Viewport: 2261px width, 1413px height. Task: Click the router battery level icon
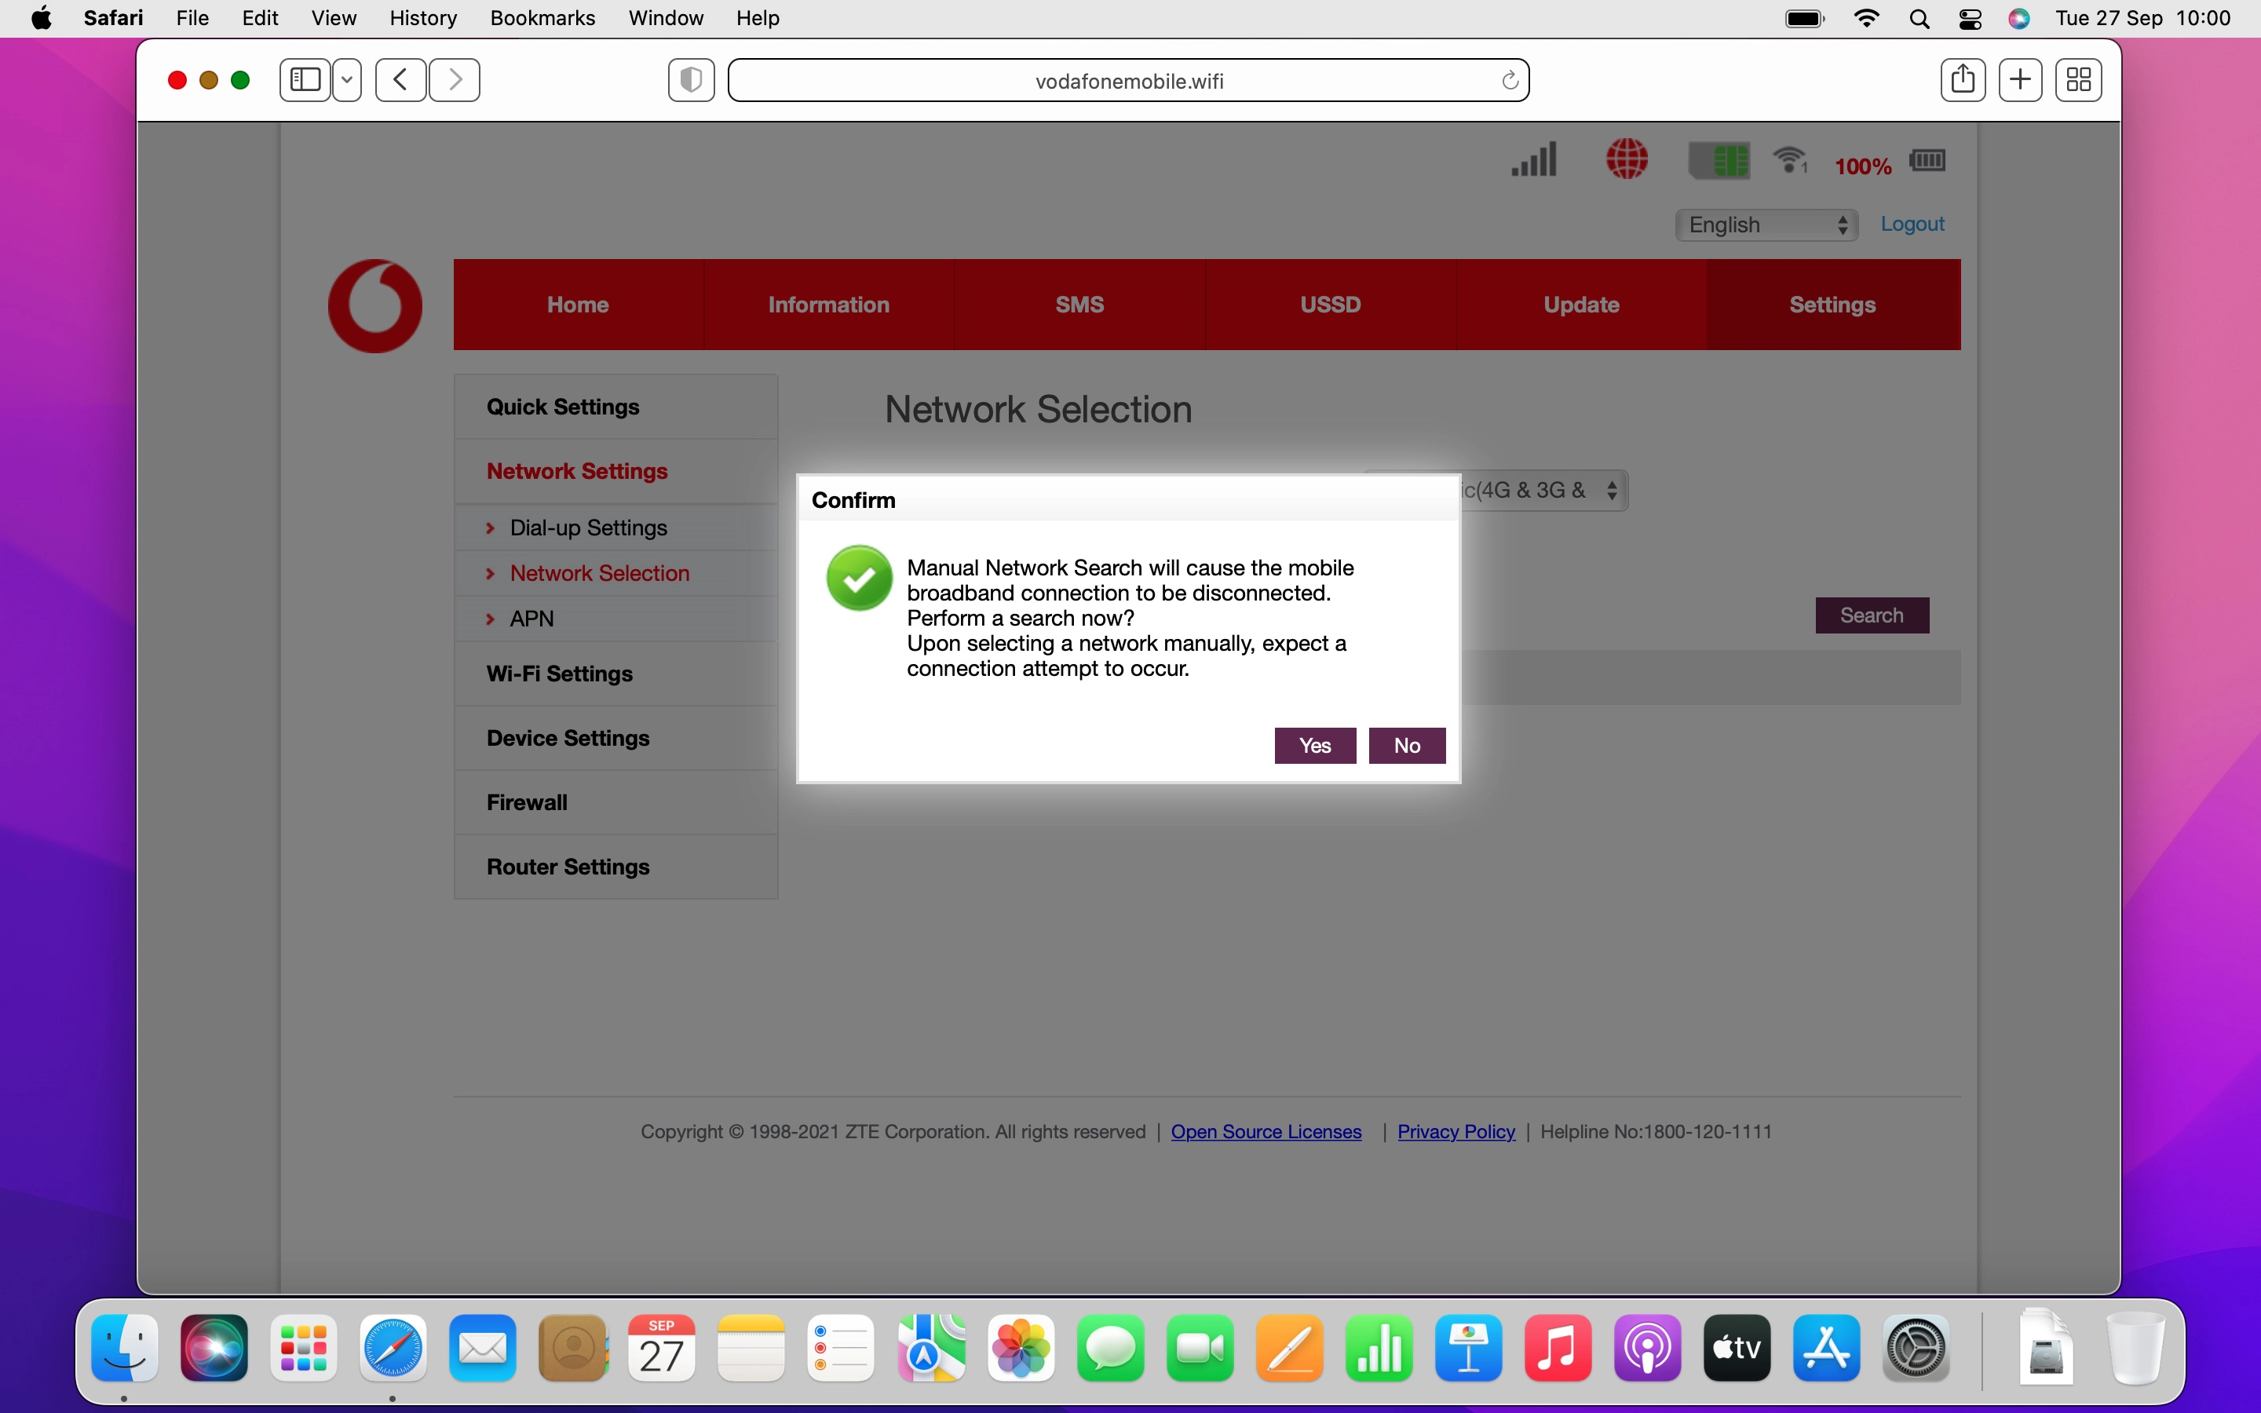(x=1927, y=161)
